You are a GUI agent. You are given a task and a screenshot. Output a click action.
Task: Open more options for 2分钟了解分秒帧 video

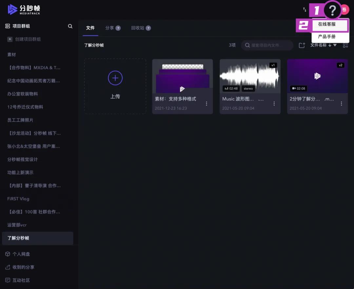pyautogui.click(x=341, y=104)
